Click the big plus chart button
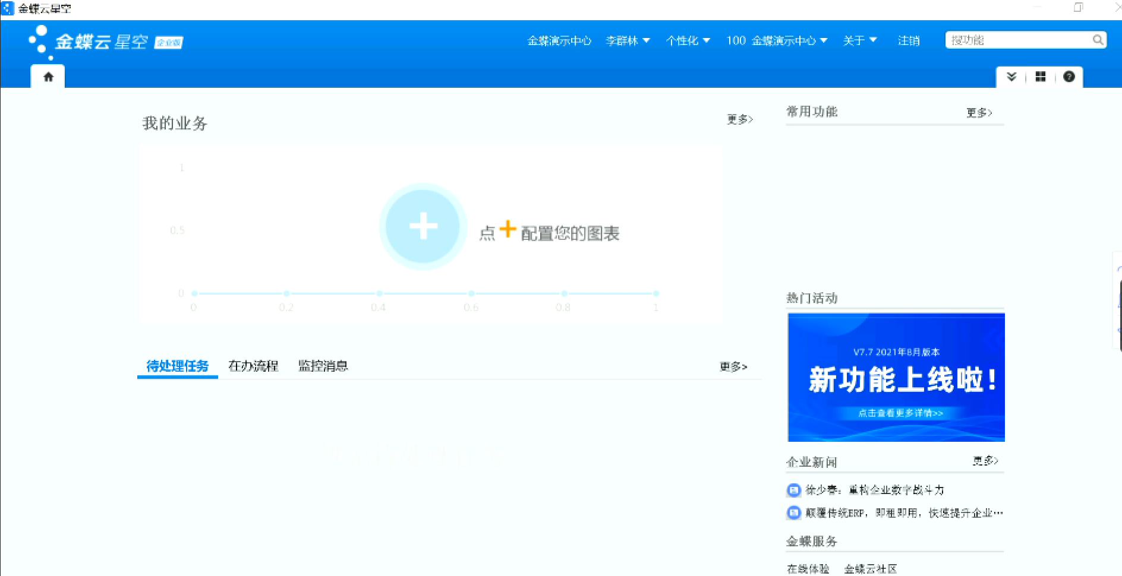The width and height of the screenshot is (1122, 576). (x=423, y=226)
